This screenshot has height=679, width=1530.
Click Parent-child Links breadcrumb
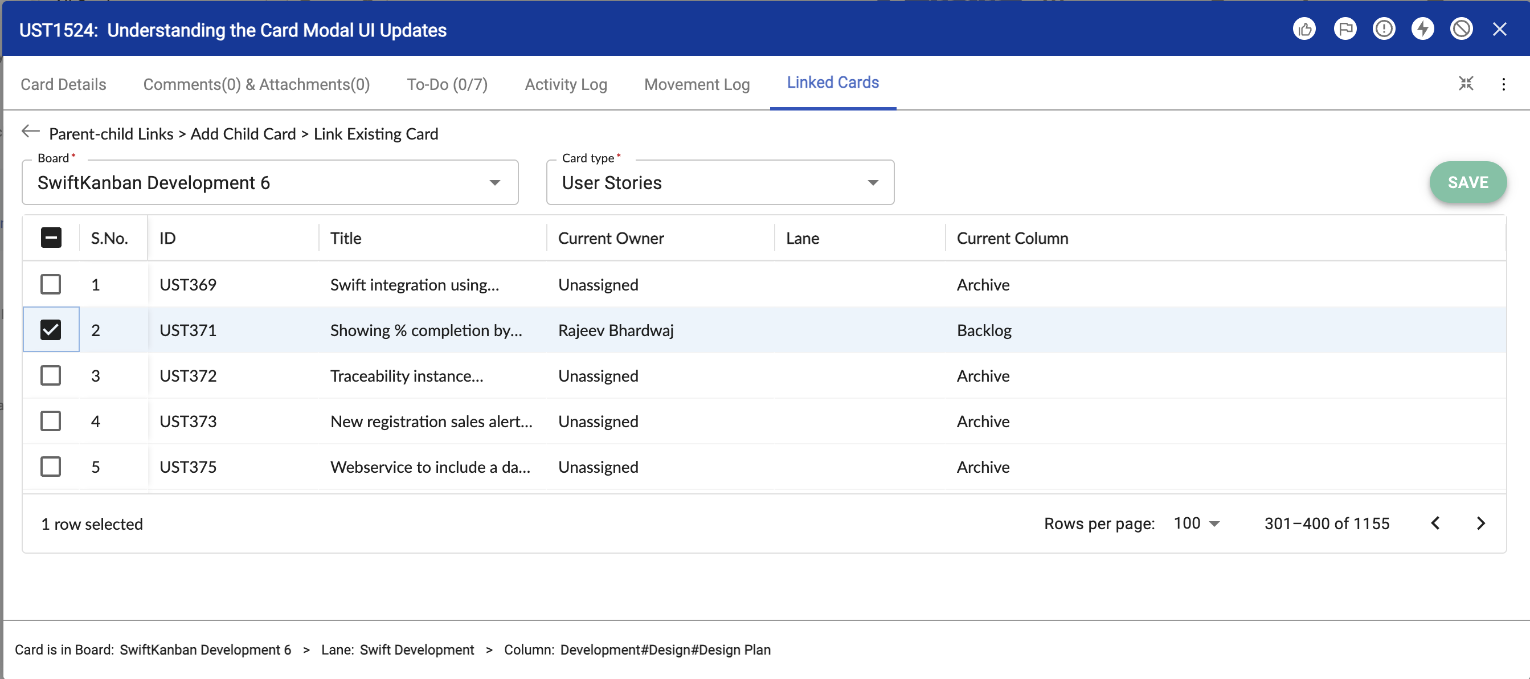(x=111, y=134)
